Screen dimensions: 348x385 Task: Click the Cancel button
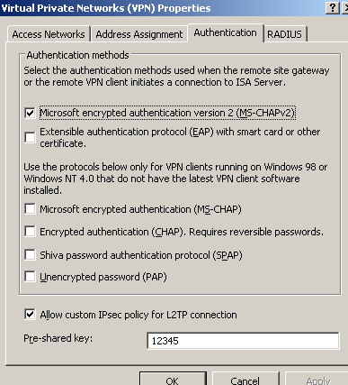point(245,379)
